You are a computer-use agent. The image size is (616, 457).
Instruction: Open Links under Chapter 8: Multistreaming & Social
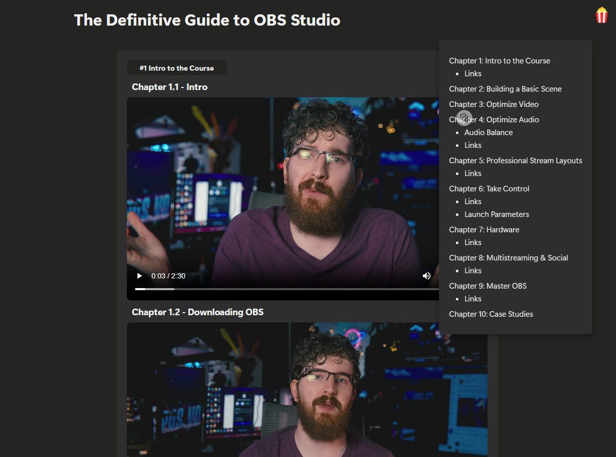(x=473, y=271)
